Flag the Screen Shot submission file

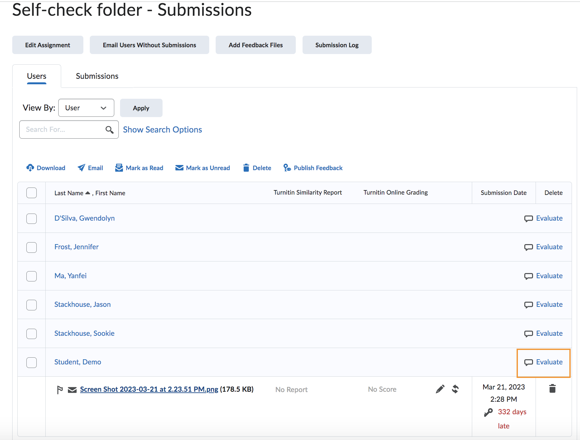(x=60, y=390)
